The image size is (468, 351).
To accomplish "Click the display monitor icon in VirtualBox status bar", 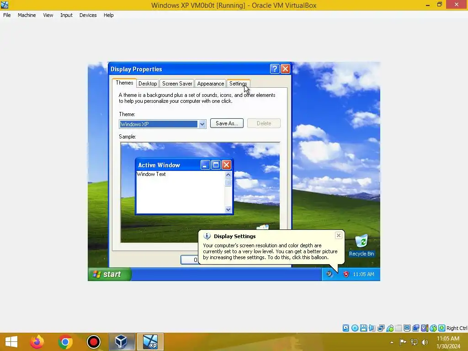I will [x=407, y=328].
